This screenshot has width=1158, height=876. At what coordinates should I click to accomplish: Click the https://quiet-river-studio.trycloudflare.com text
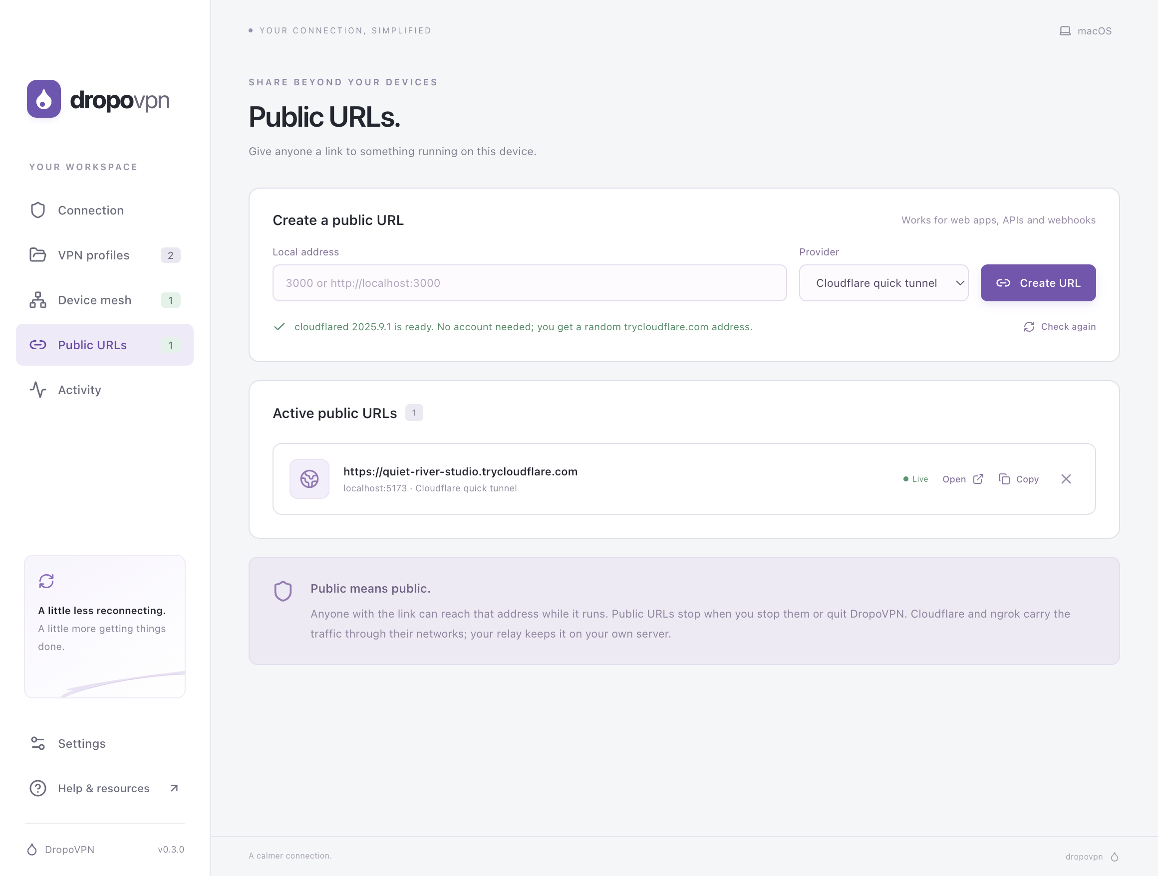click(460, 471)
